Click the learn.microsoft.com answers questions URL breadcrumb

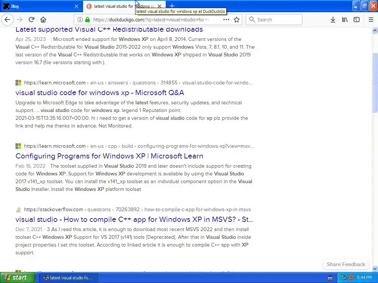tap(138, 83)
